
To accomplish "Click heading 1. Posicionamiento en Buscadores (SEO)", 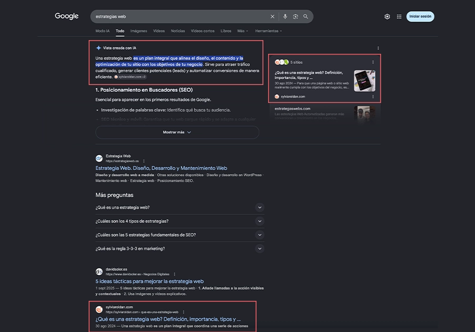I will tap(144, 90).
